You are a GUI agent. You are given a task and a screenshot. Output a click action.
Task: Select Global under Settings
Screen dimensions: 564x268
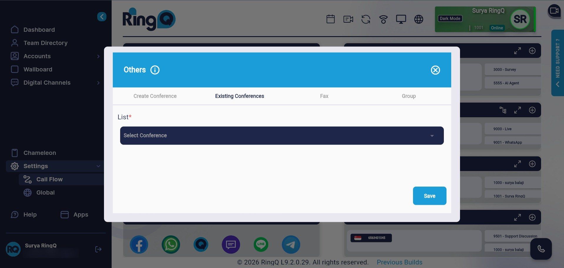coord(46,192)
